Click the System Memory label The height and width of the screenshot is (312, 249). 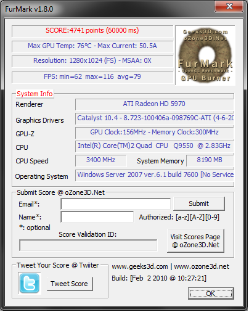click(x=160, y=161)
